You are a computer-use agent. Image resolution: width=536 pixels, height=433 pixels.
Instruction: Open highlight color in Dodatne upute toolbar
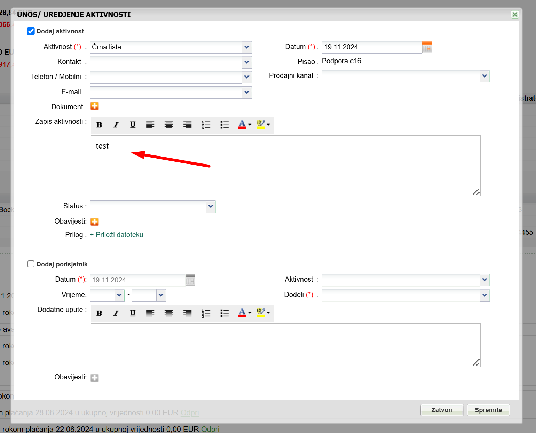pos(263,313)
